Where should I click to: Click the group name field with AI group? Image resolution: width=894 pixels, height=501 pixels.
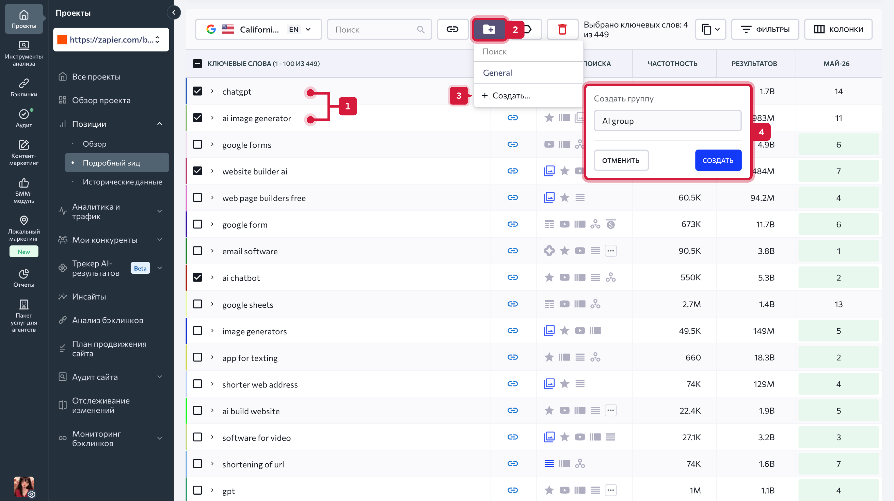click(x=667, y=121)
